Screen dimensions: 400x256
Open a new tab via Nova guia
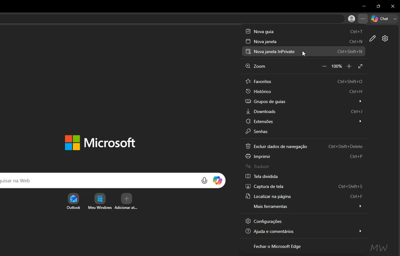tap(303, 32)
